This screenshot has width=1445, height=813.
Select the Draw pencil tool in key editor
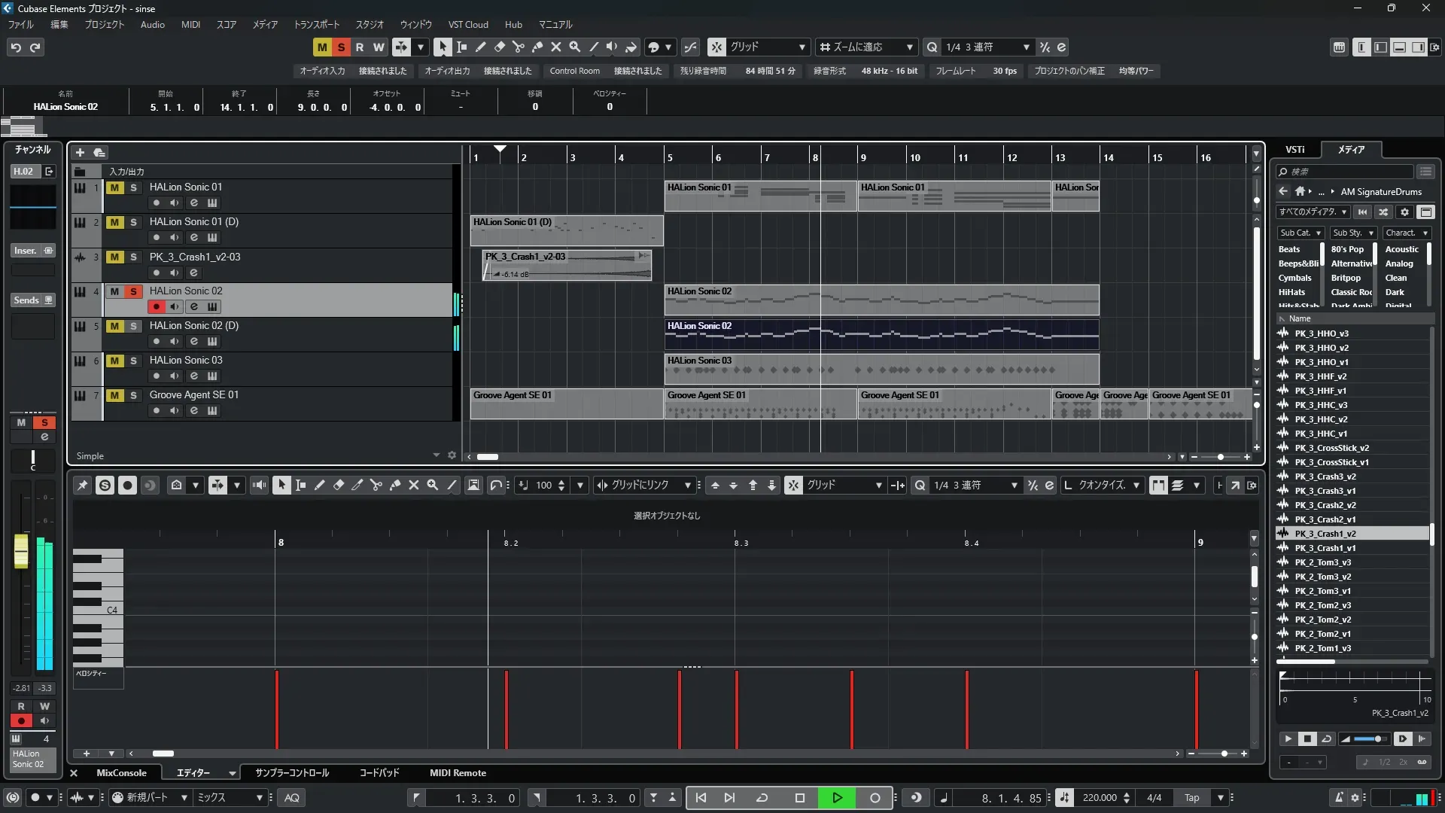coord(319,486)
